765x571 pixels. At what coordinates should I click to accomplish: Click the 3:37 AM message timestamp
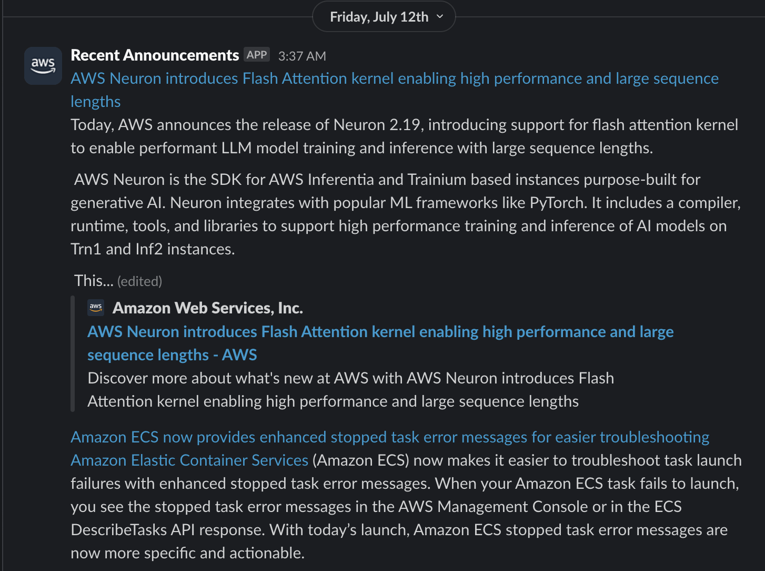(x=302, y=56)
